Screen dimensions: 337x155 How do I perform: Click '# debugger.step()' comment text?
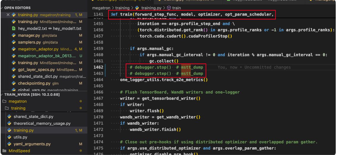coord(150,73)
